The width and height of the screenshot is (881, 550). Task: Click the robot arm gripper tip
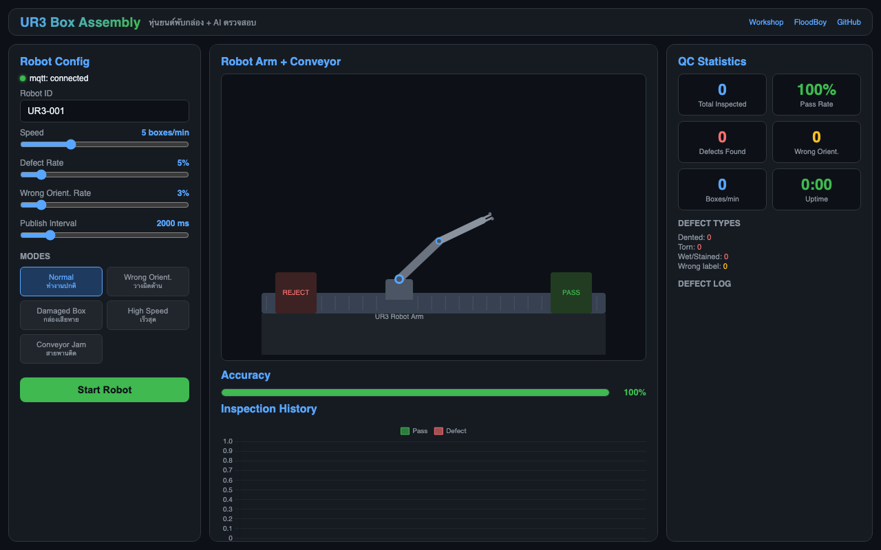pos(490,217)
